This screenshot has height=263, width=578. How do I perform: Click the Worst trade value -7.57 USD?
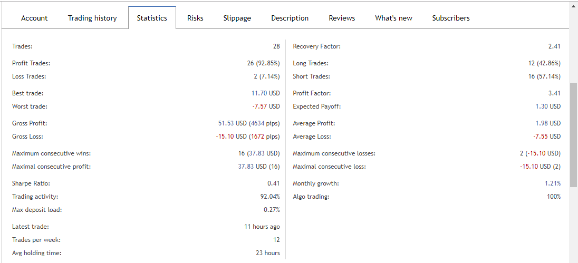[x=266, y=106]
